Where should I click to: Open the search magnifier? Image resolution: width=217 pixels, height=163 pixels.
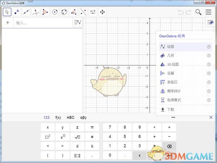pos(198,12)
